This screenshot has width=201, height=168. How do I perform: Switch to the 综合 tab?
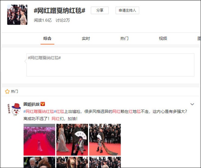47,38
